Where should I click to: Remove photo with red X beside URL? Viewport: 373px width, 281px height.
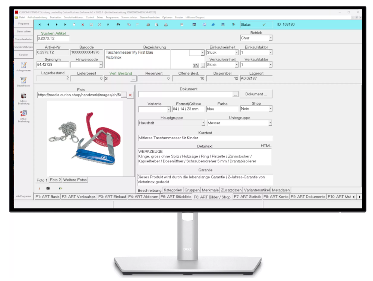(130, 95)
